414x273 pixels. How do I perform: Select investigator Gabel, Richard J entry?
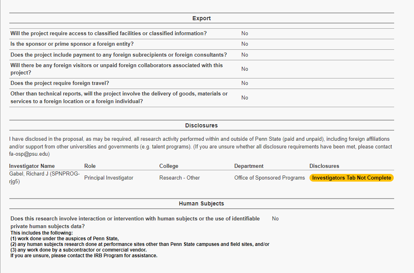click(x=45, y=178)
